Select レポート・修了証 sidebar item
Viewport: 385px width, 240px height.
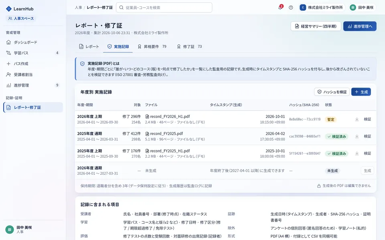coord(33,107)
